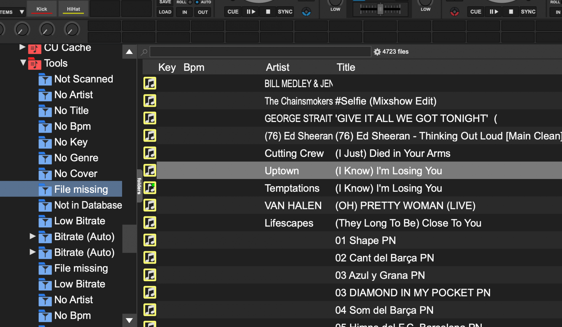This screenshot has width=562, height=327.
Task: Click the music file icon for The Chainsmokers row
Action: click(x=150, y=101)
